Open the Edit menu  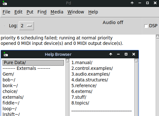pyautogui.click(x=18, y=12)
